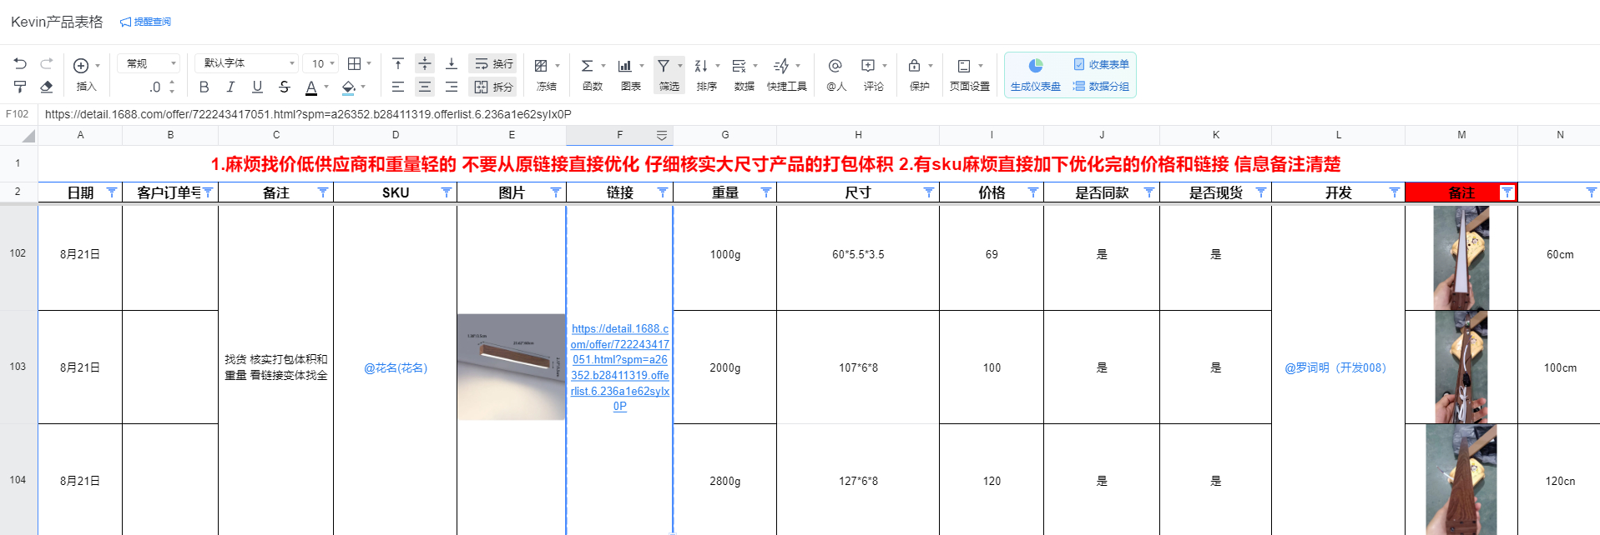Select the format painter tool

tap(21, 87)
